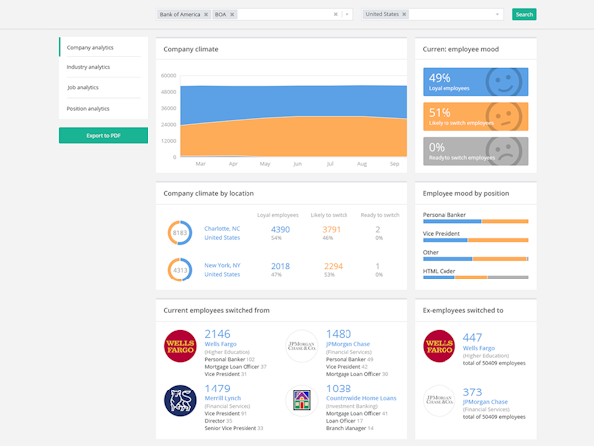Export the report to PDF
This screenshot has height=446, width=594.
[x=103, y=135]
